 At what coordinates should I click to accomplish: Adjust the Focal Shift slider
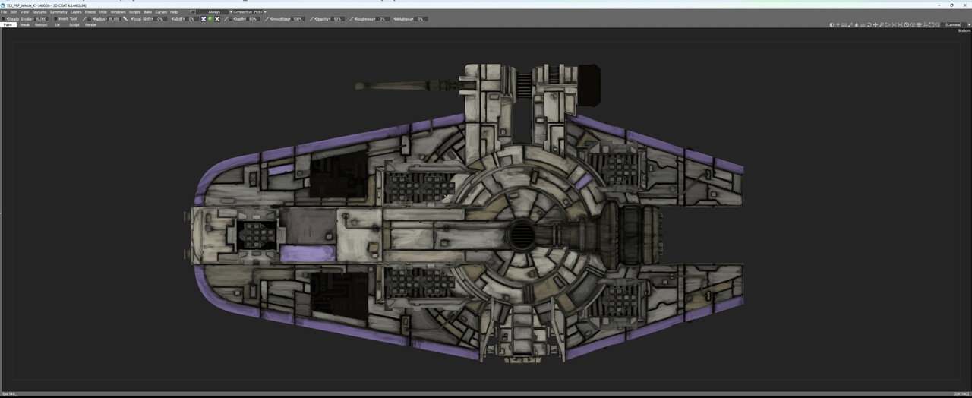pyautogui.click(x=160, y=19)
